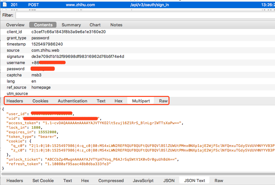The image size is (275, 185).
Task: Select the captcha msb3 row
Action: [138, 75]
